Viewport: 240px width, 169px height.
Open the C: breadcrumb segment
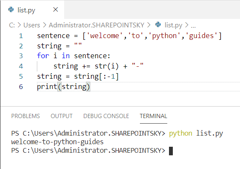pos(12,25)
